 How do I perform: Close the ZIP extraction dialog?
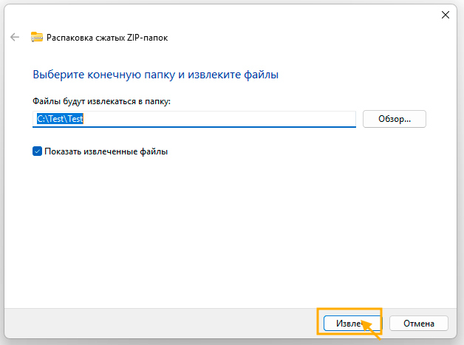(x=446, y=15)
